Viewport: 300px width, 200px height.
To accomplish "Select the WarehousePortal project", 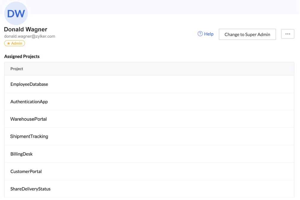I will click(28, 119).
